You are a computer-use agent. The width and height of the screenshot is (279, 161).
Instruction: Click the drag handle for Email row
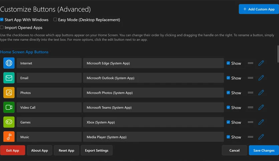[250, 78]
